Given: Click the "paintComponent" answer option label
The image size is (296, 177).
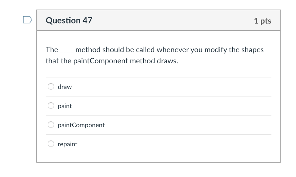Looking at the screenshot, I should pos(81,125).
